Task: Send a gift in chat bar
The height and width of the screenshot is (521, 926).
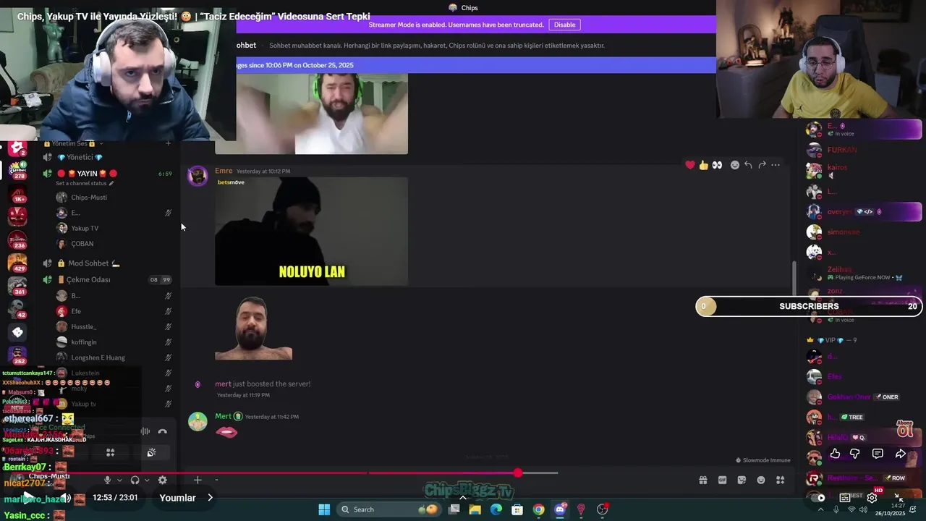Action: click(702, 480)
